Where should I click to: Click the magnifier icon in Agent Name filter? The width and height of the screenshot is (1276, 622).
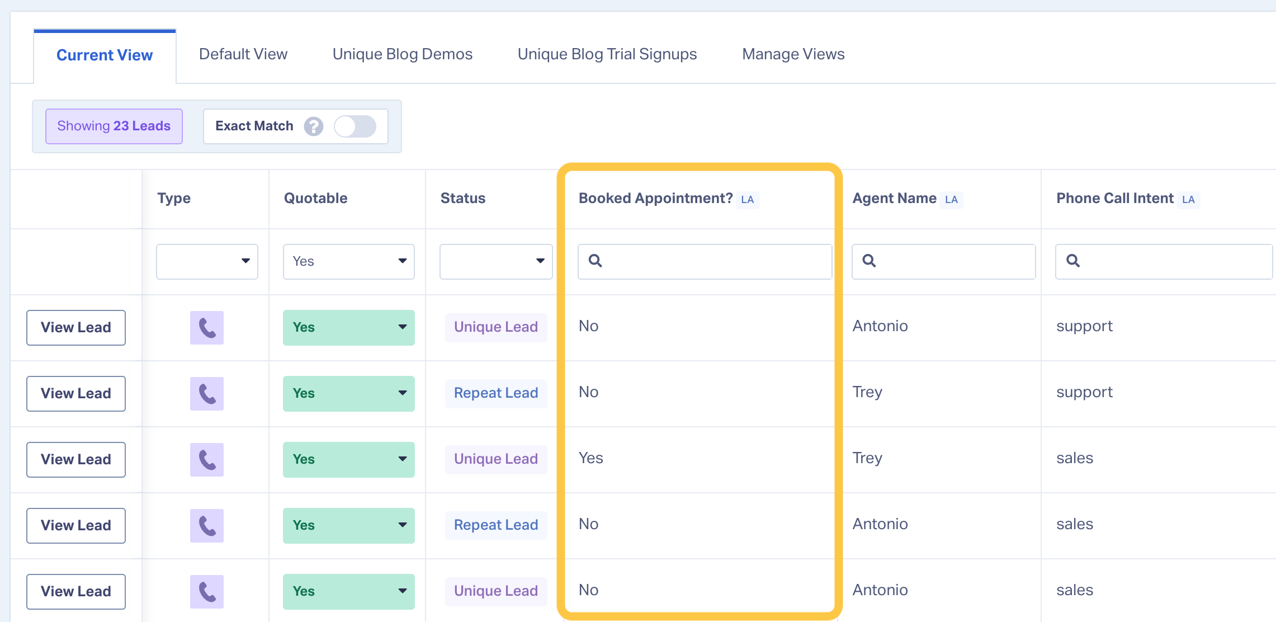click(869, 261)
